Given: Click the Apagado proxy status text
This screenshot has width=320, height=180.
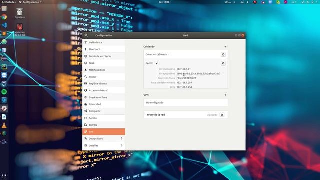Looking at the screenshot, I should point(212,115).
